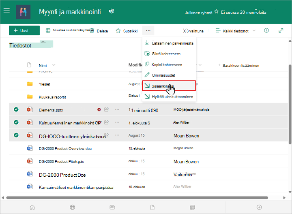Clear selection with X 3 valittuna

pyautogui.click(x=193, y=31)
